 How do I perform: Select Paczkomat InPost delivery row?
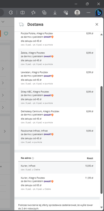point(57,136)
